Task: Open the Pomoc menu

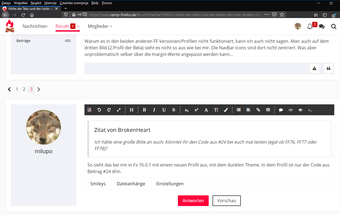Action: click(107, 3)
